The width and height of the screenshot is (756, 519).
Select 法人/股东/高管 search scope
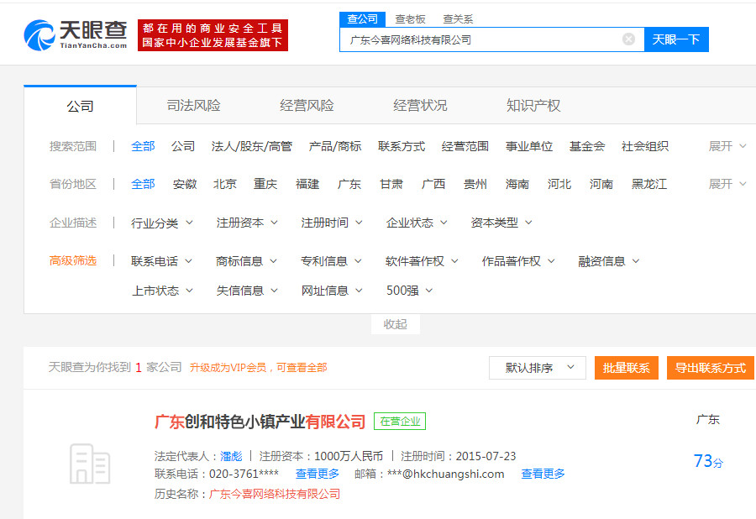tap(252, 146)
